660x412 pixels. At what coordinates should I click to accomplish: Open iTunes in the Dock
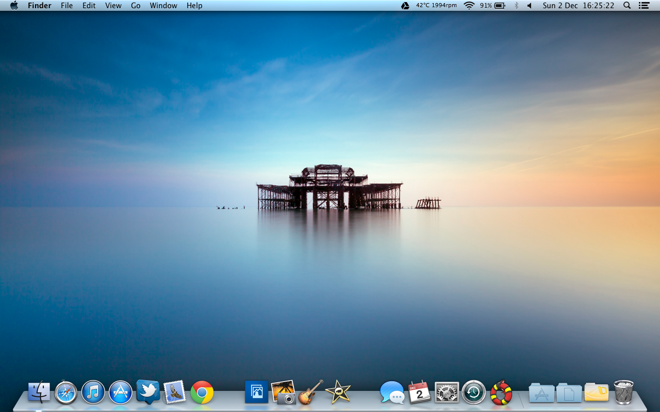tap(93, 392)
